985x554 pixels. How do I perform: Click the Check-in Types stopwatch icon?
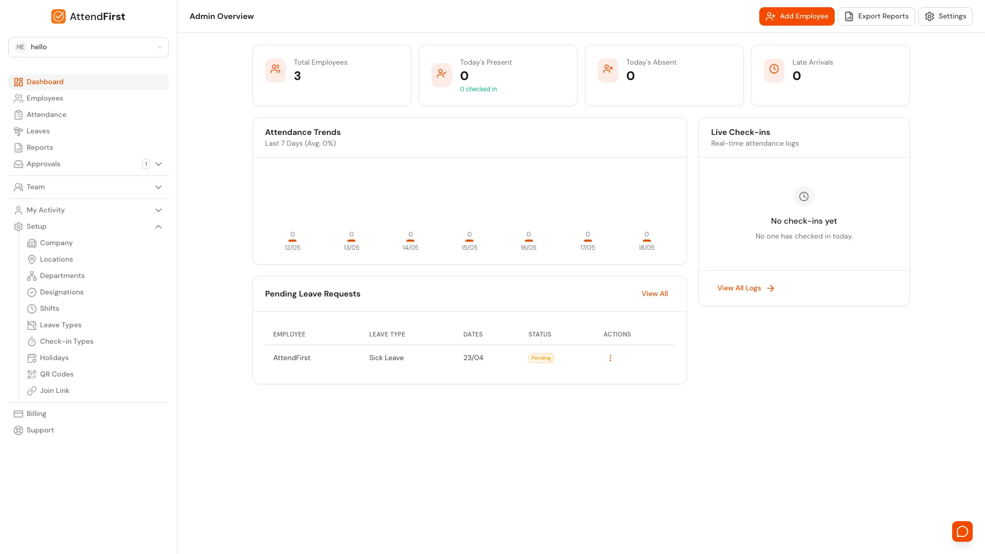[32, 342]
